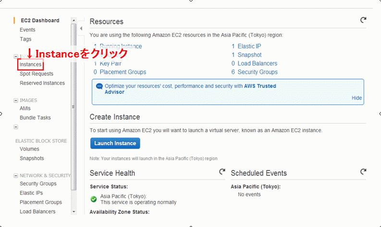The width and height of the screenshot is (381, 227).
Task: Click the green service status checkmark icon
Action: tap(94, 199)
